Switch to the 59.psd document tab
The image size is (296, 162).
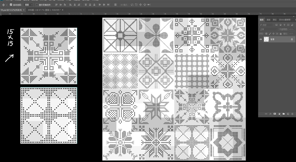coord(11,10)
